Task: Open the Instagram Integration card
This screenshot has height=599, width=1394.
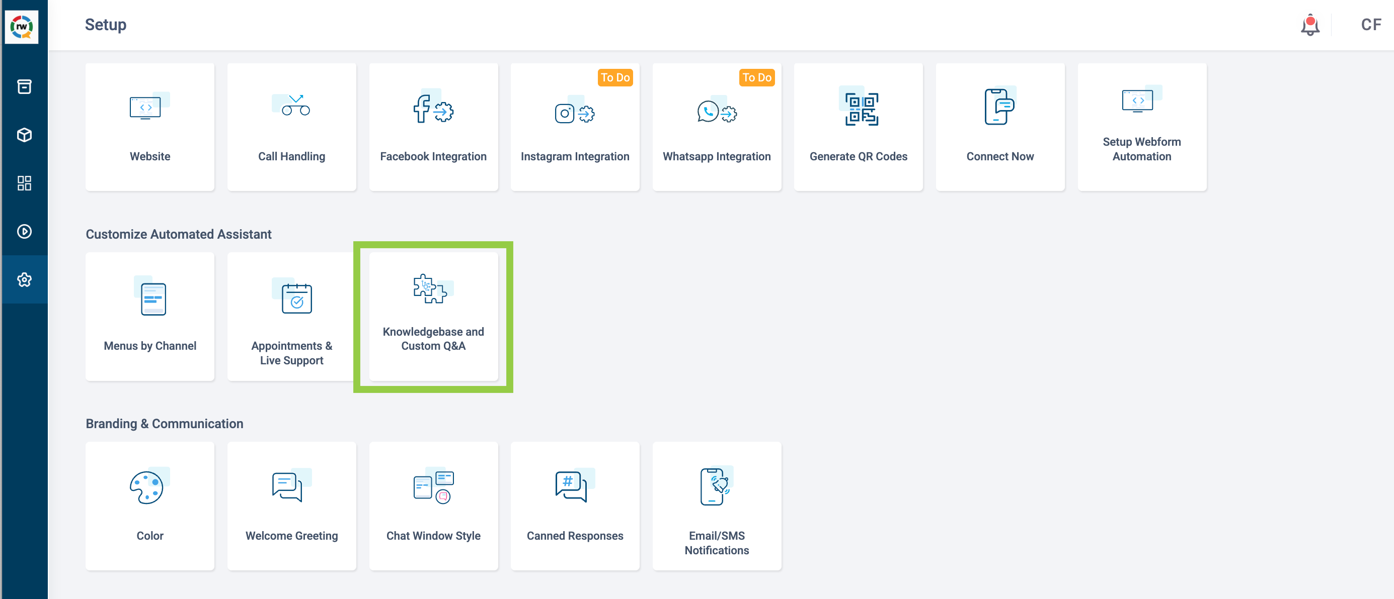Action: click(x=575, y=127)
